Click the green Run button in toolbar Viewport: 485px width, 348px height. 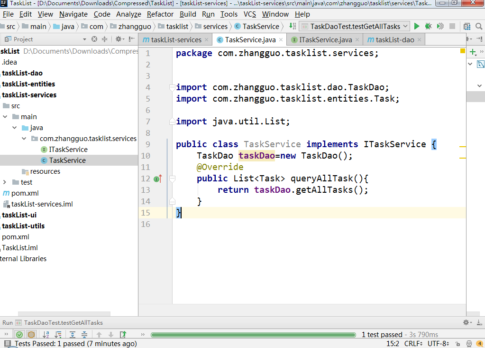pos(417,26)
